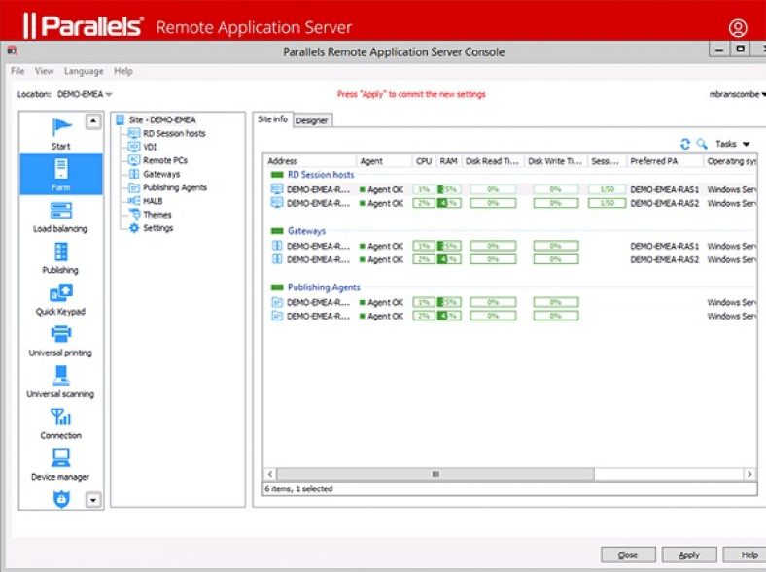Select Publishing Agents node in site tree
The width and height of the screenshot is (766, 572).
(x=167, y=187)
